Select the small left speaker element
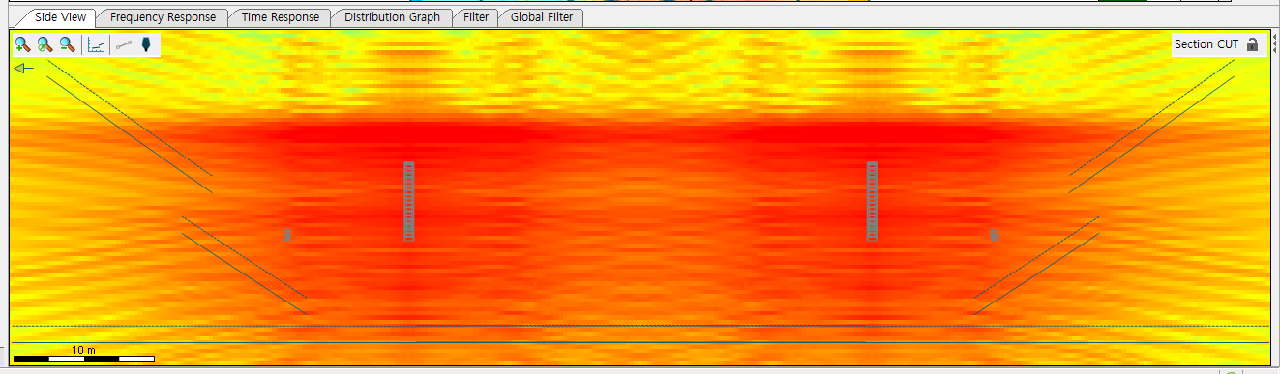Image resolution: width=1280 pixels, height=374 pixels. click(286, 235)
